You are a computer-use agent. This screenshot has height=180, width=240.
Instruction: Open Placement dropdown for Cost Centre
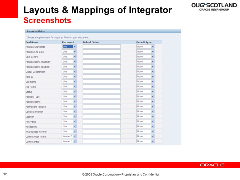coord(69,56)
